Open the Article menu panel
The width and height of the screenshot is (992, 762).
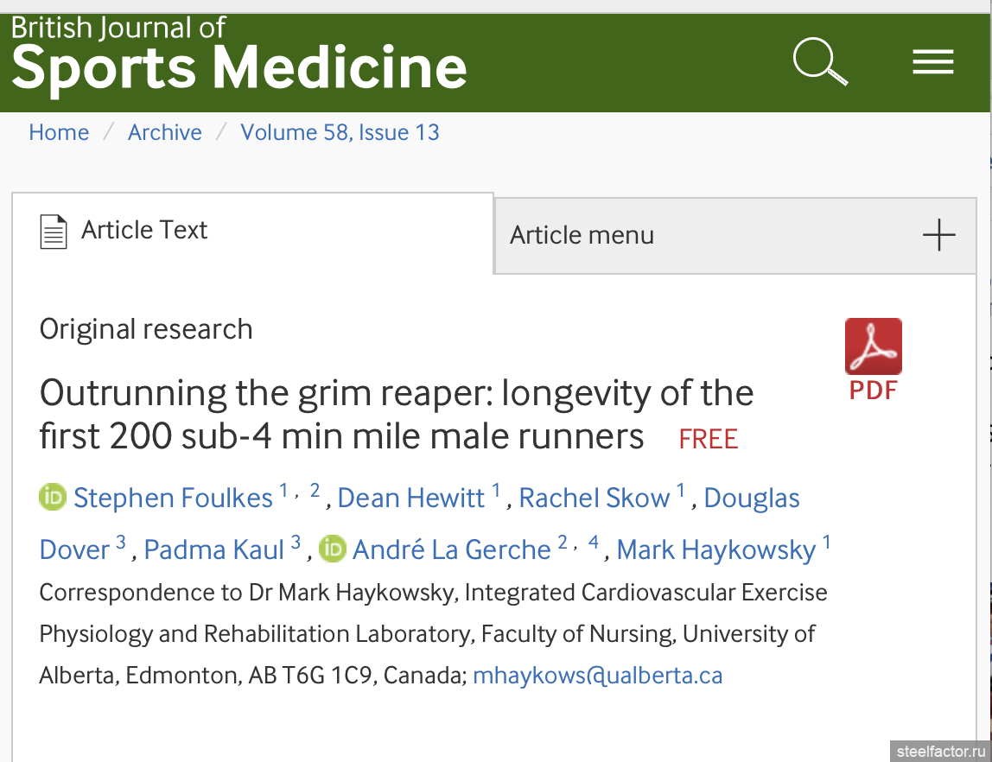[x=735, y=236]
